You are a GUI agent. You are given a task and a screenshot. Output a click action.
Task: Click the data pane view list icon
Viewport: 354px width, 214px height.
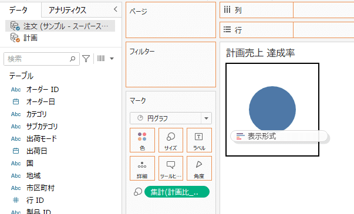pyautogui.click(x=101, y=59)
